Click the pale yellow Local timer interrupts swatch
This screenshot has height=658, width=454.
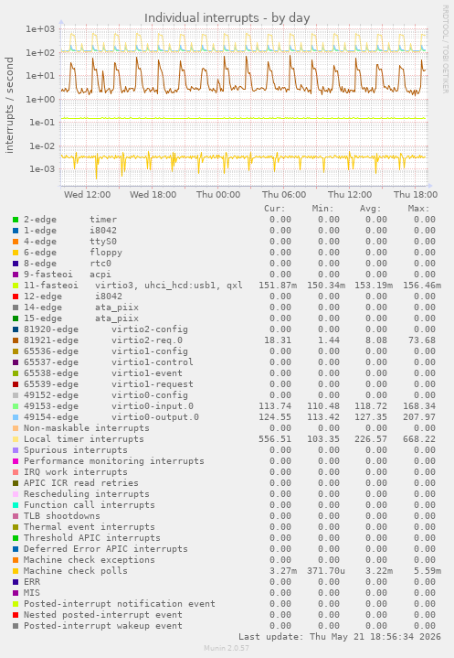point(16,439)
